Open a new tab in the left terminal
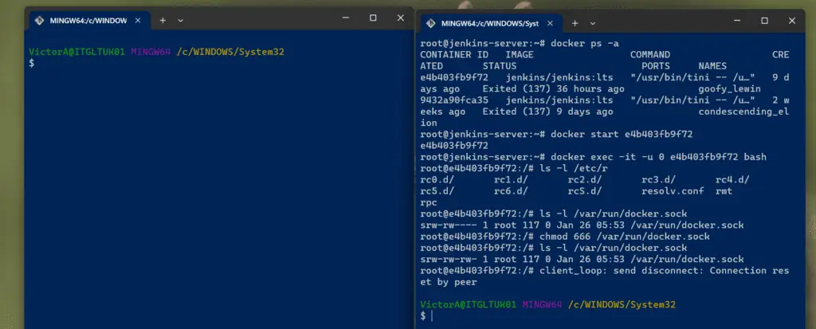Image resolution: width=816 pixels, height=329 pixels. [x=163, y=20]
